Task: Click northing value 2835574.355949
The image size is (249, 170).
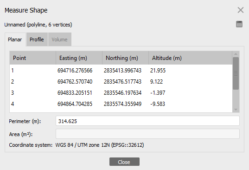Action: pos(122,104)
